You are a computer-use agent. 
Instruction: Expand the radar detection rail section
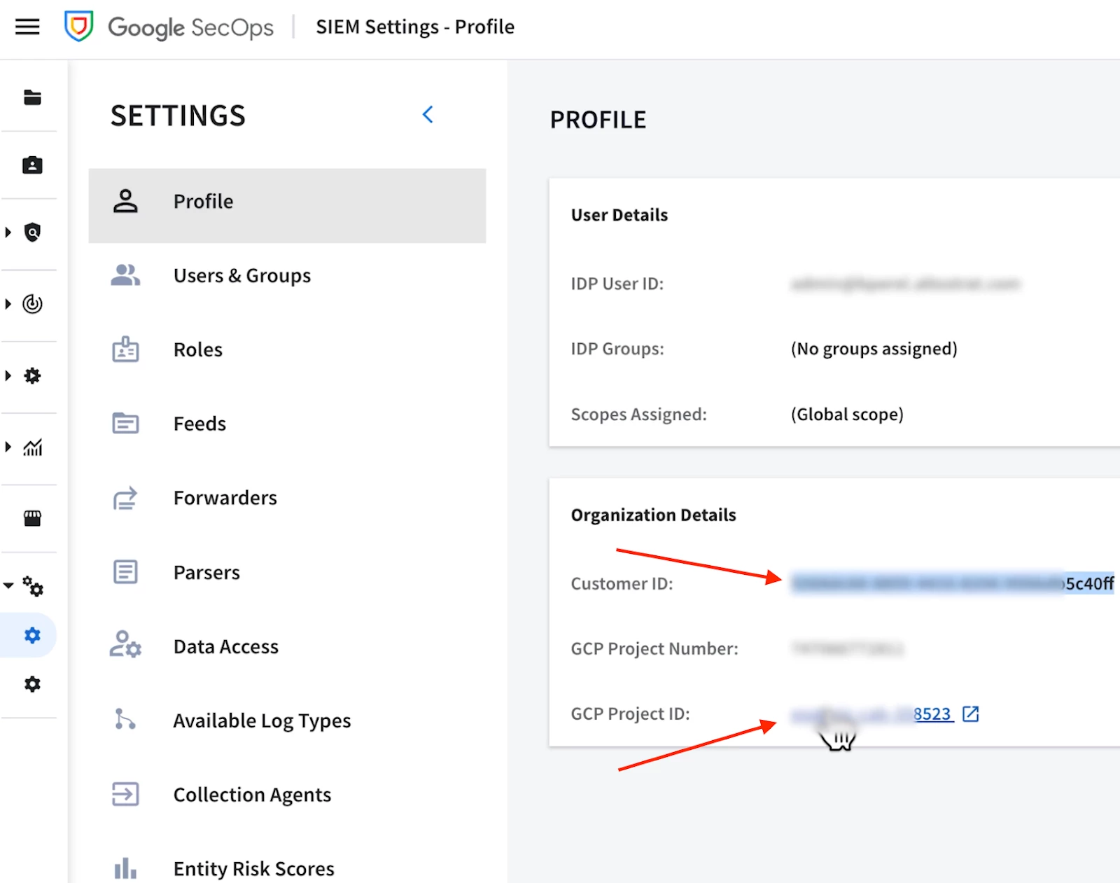point(8,304)
